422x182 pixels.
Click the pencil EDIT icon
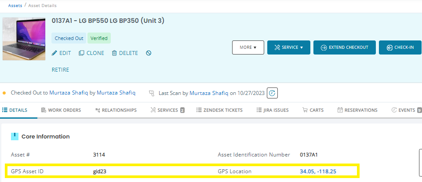(55, 53)
